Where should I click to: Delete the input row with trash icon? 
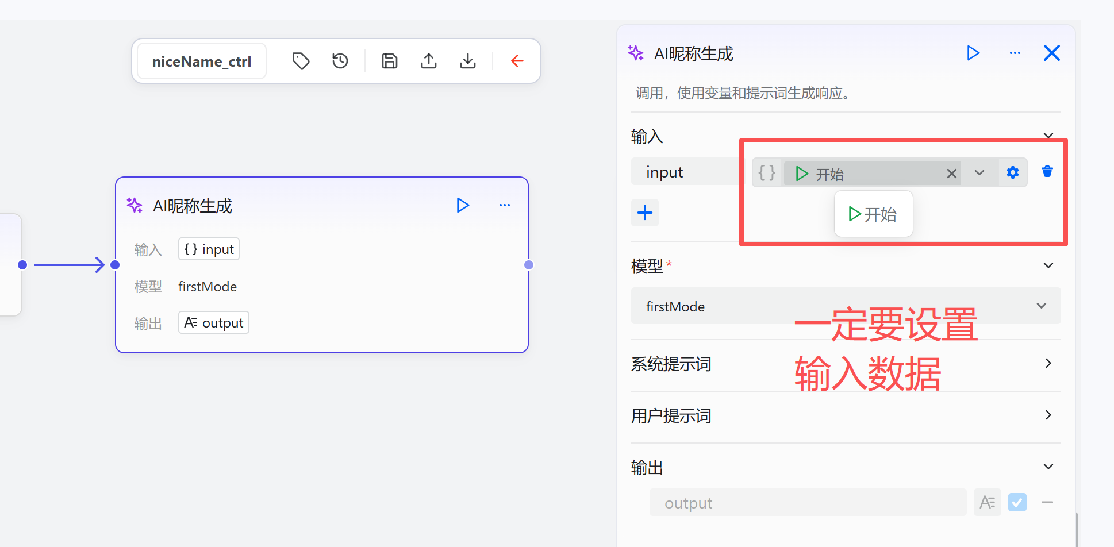tap(1047, 172)
